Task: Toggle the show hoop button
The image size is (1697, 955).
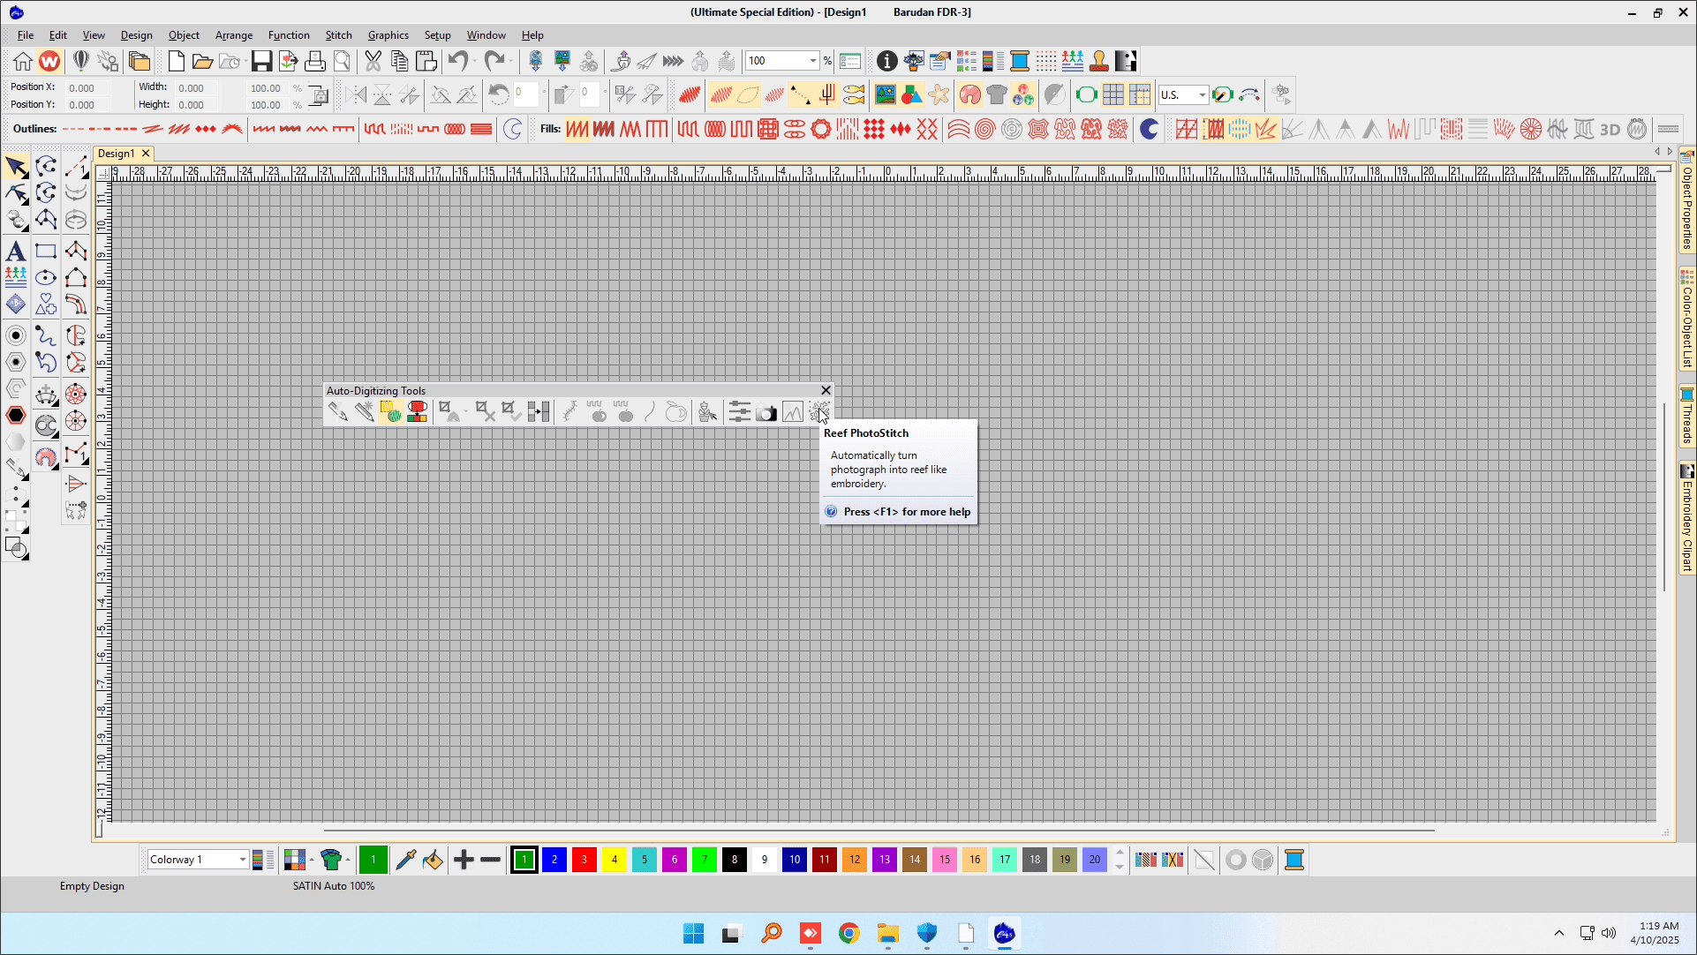Action: tap(1086, 94)
